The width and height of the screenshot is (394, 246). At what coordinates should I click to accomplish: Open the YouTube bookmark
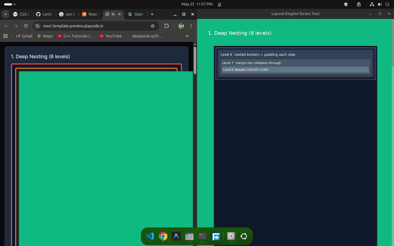(x=111, y=36)
